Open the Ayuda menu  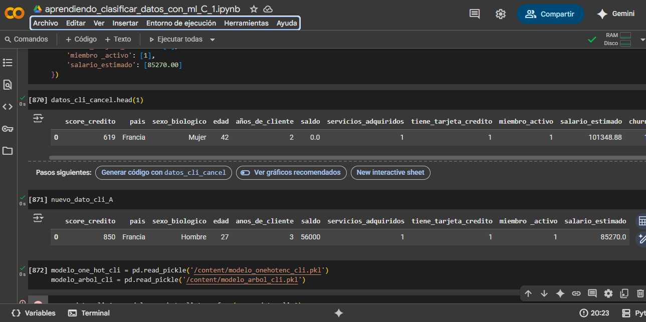coord(287,23)
